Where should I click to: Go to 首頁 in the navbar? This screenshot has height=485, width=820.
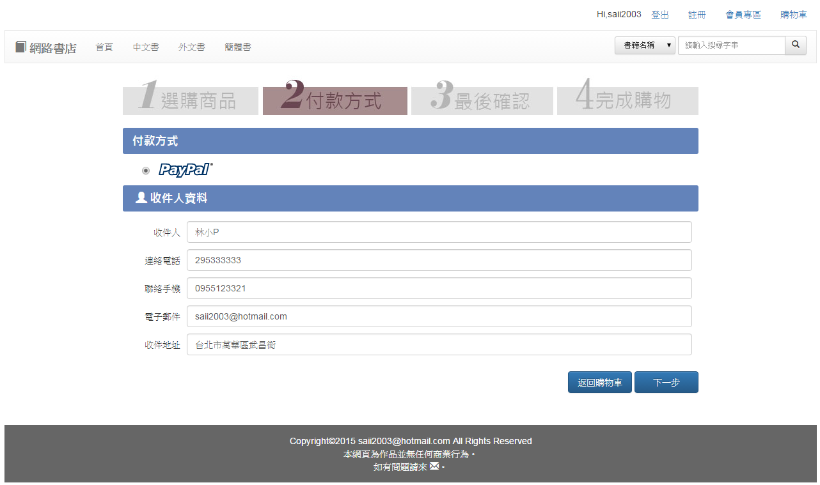pyautogui.click(x=104, y=47)
